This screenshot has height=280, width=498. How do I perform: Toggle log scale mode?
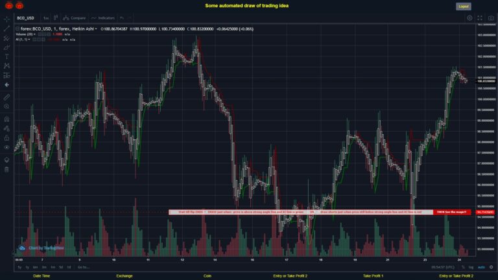pos(471,267)
